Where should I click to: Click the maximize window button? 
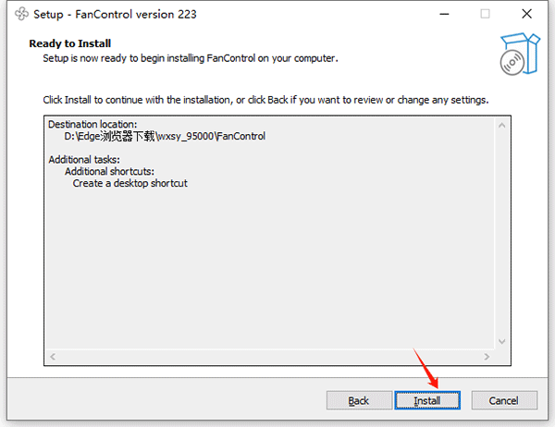point(485,15)
